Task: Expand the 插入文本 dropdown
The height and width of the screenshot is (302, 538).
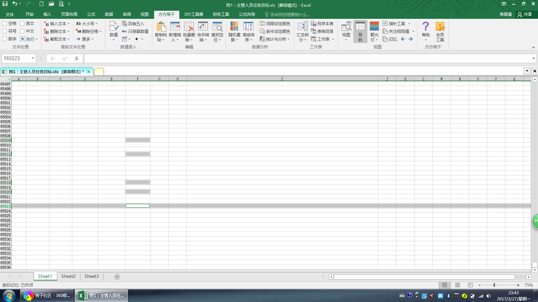Action: [68, 24]
